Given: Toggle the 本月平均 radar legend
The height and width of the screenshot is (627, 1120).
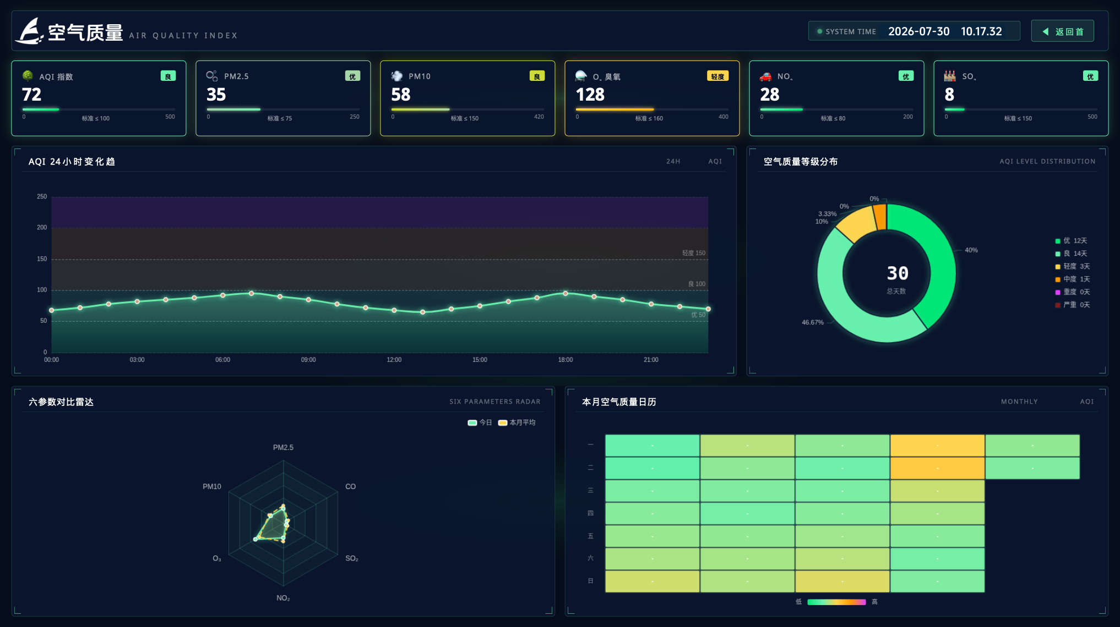Looking at the screenshot, I should [516, 422].
